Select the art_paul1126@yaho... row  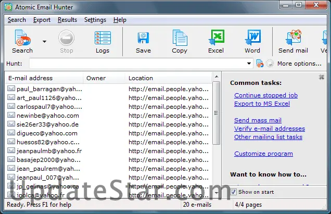click(108, 98)
